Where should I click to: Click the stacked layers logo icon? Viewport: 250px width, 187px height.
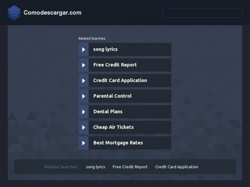14,13
